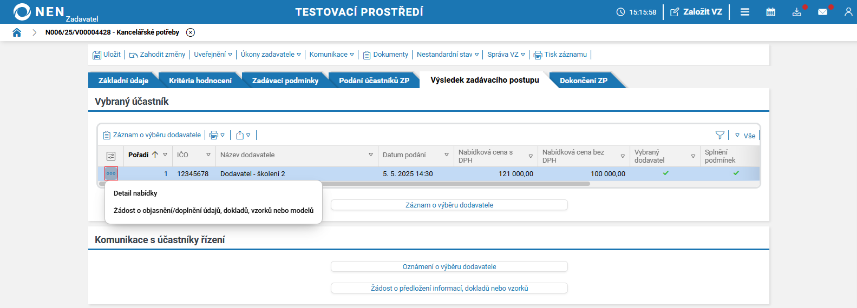Open the calendar icon in header
This screenshot has height=308, width=857.
[x=771, y=12]
